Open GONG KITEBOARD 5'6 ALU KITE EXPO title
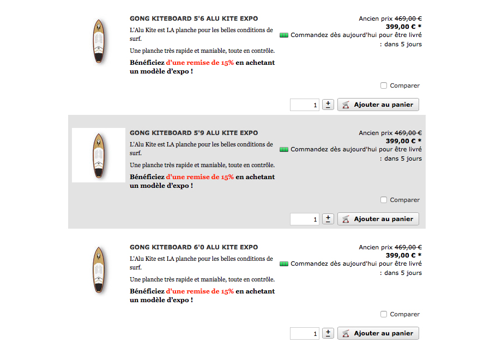The height and width of the screenshot is (343, 496). click(193, 19)
